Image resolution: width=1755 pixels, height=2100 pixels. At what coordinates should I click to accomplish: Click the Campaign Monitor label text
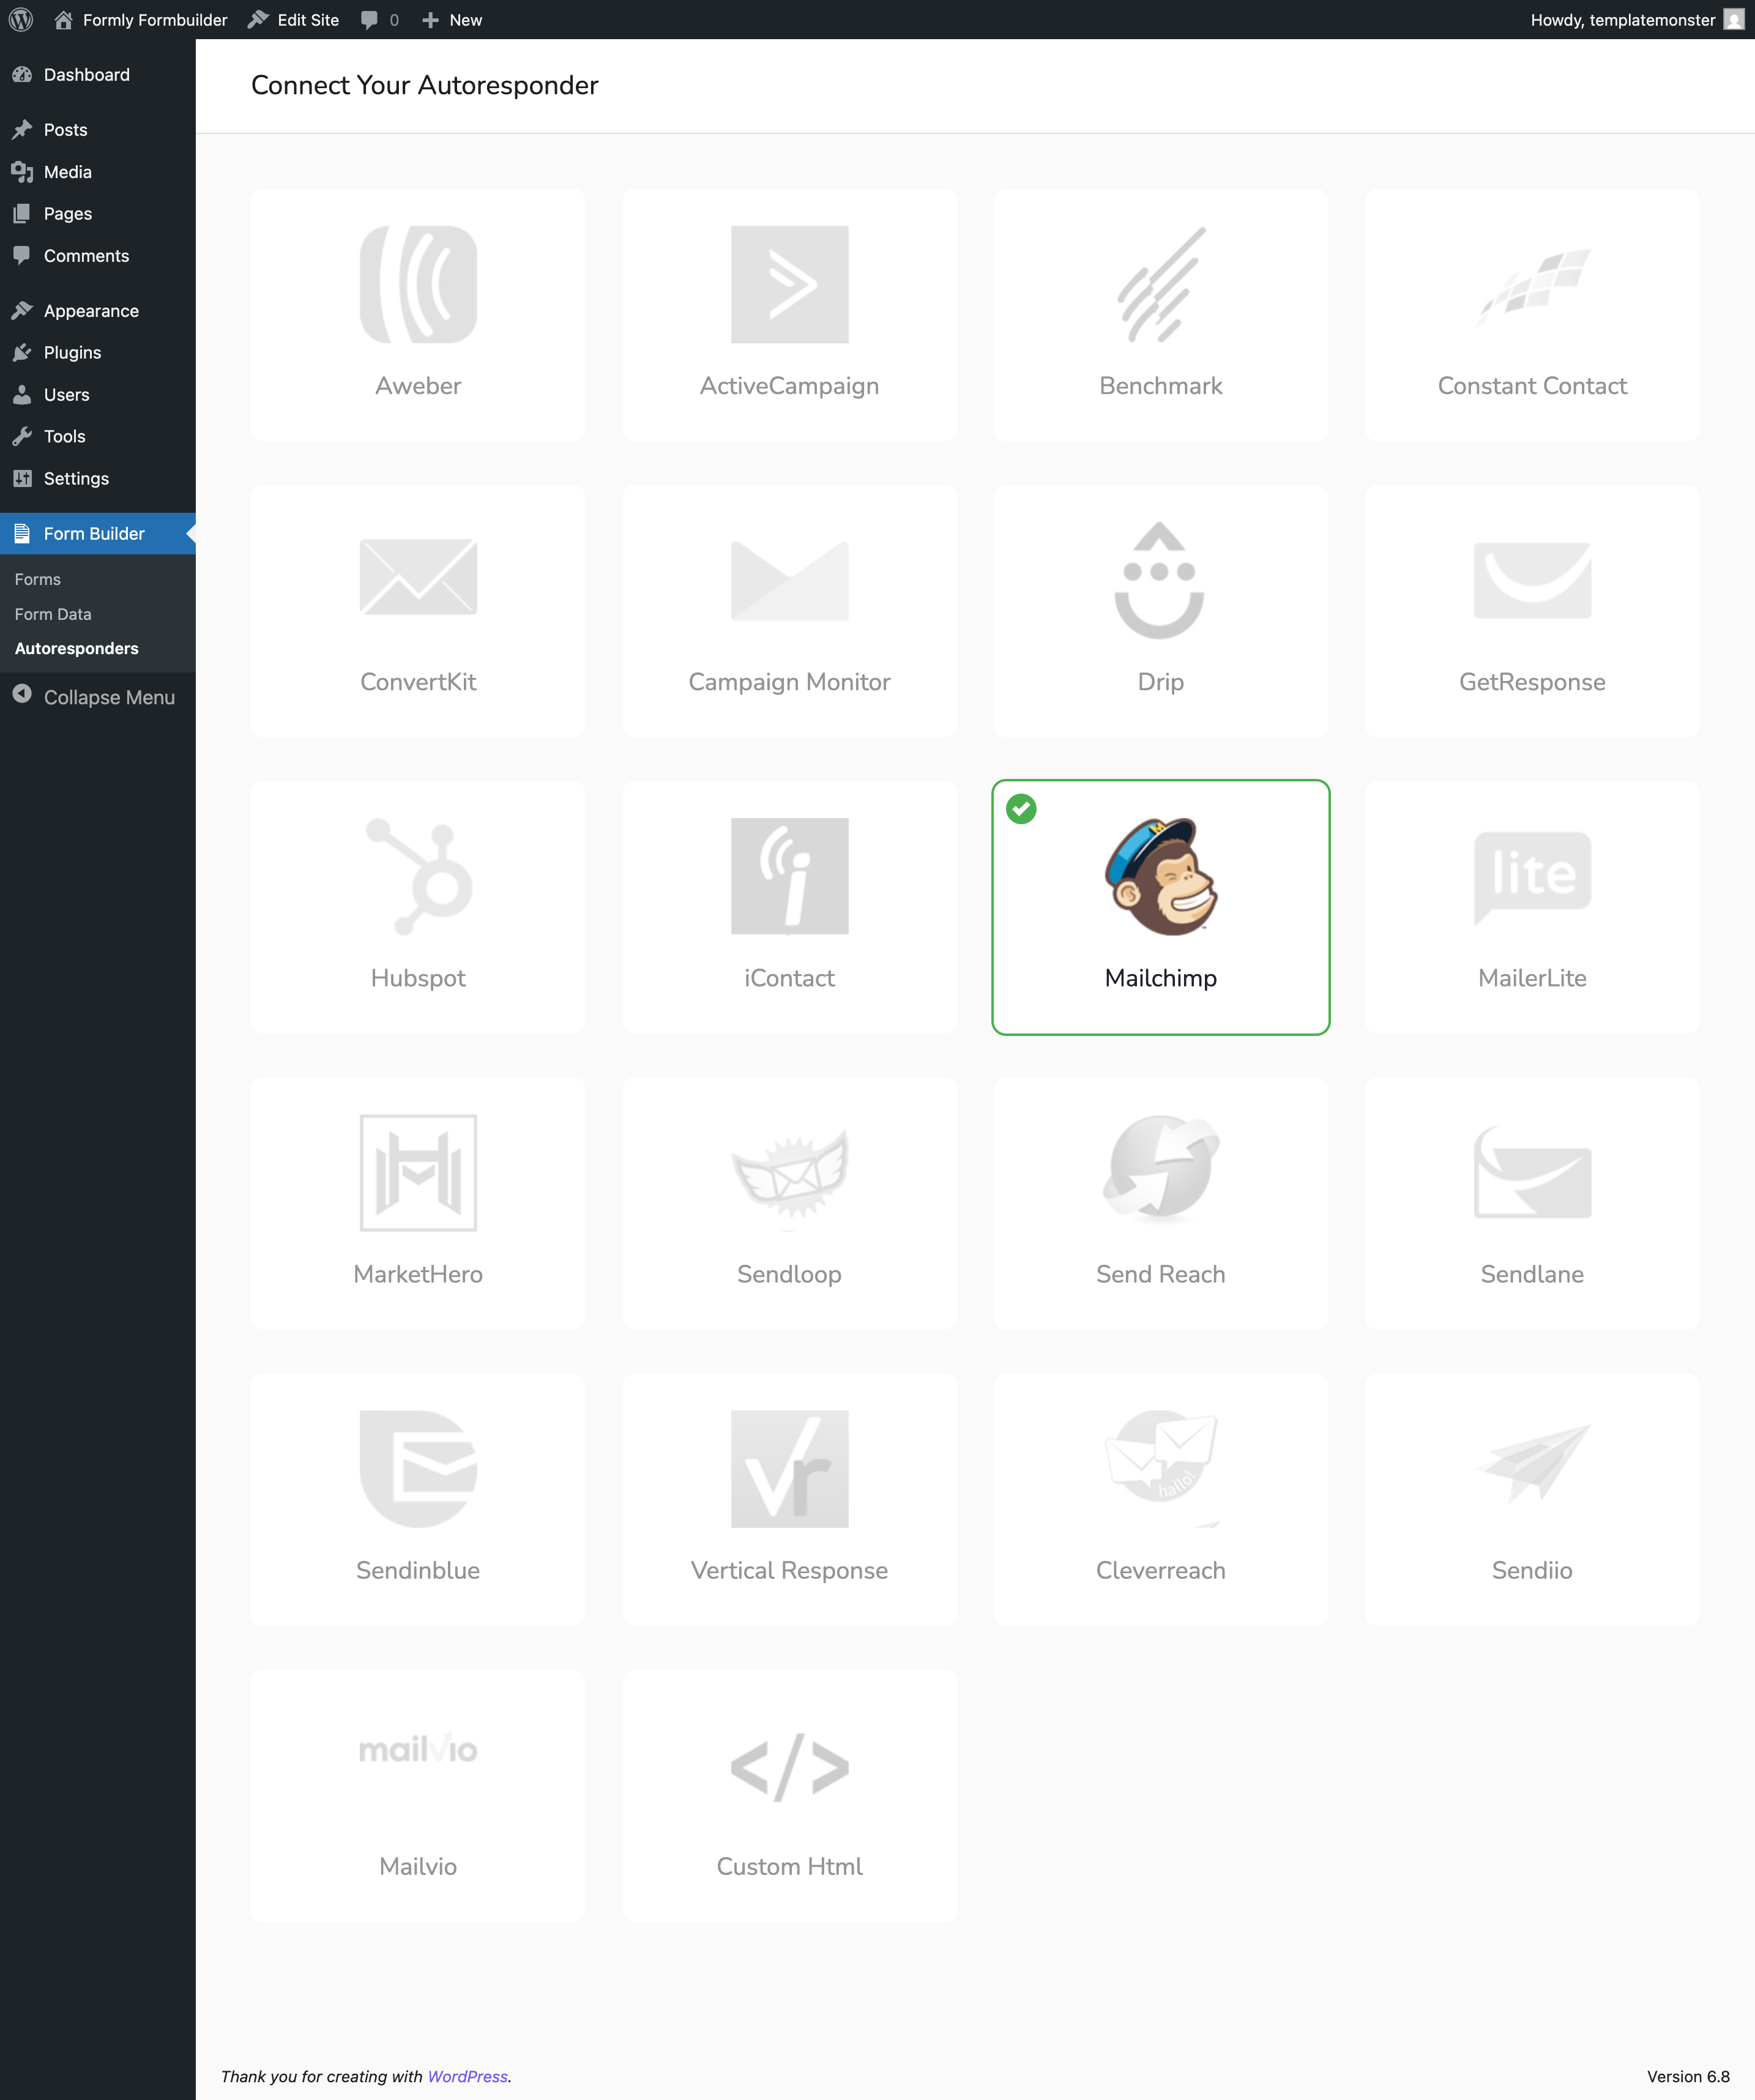point(789,682)
